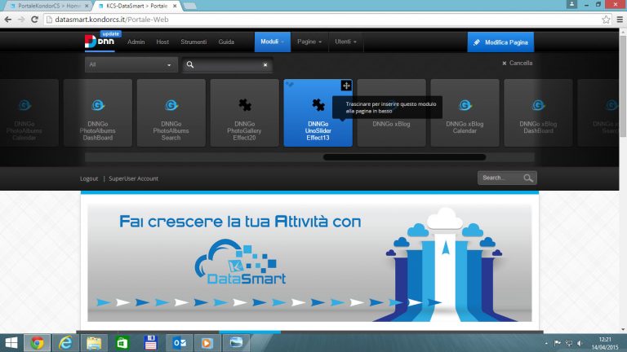Viewport: 627px width, 352px height.
Task: Open Internet Explorer from the taskbar
Action: click(64, 342)
